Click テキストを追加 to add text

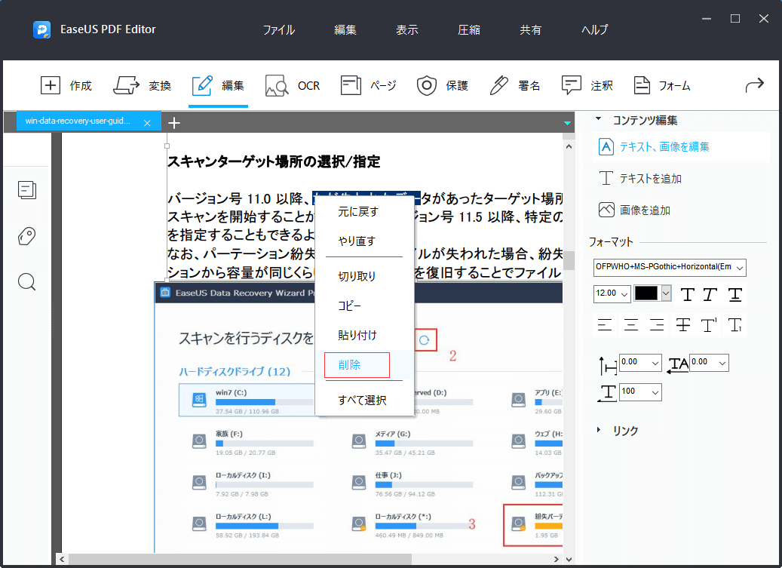(650, 178)
